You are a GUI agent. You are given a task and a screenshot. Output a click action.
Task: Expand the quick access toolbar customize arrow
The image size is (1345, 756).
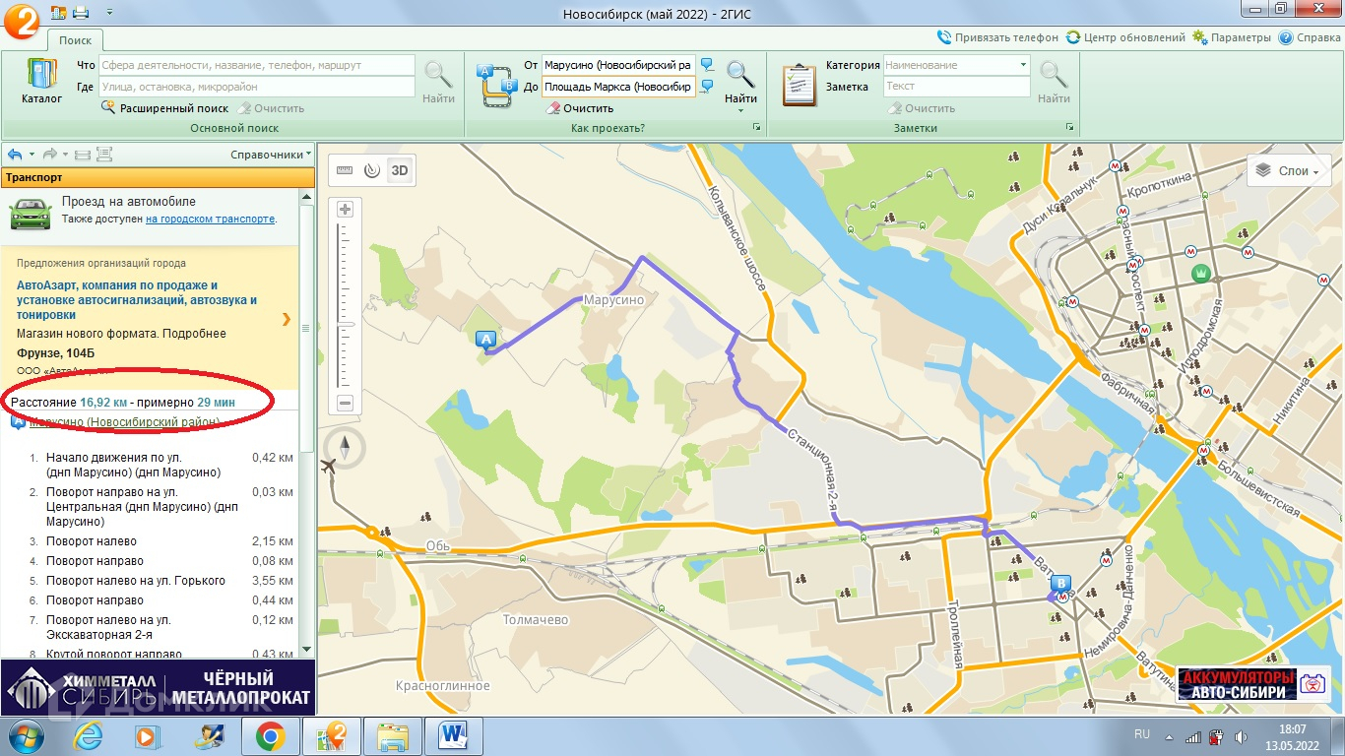pos(108,12)
